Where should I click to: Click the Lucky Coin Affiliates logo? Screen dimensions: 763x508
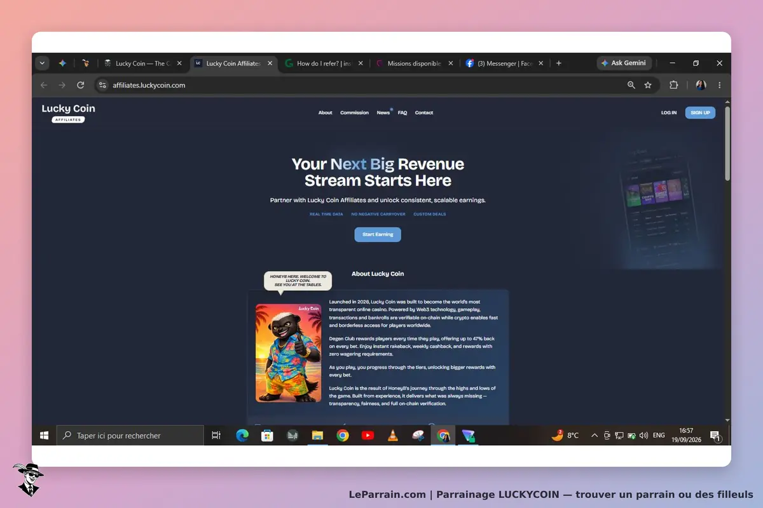(x=68, y=113)
